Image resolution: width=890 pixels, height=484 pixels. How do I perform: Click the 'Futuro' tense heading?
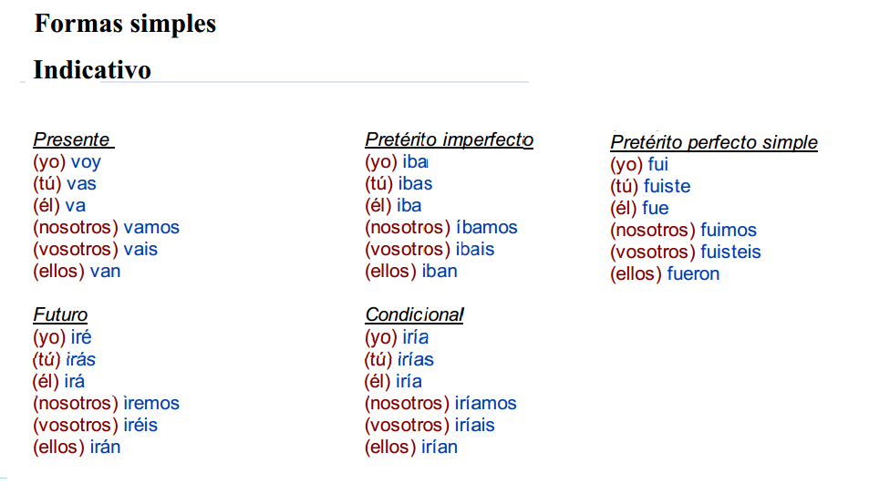point(60,315)
